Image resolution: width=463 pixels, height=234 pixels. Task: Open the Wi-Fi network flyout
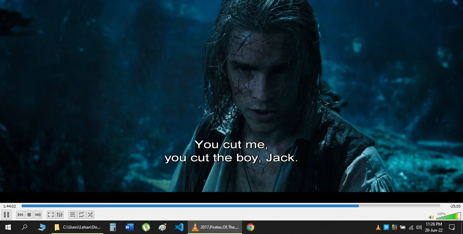(411, 227)
